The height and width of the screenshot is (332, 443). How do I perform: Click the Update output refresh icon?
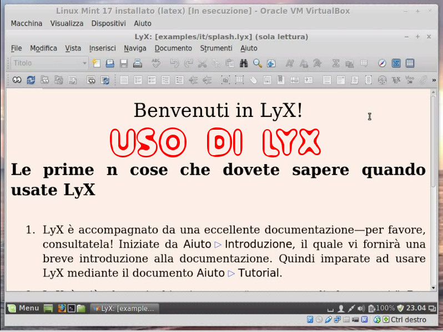tap(31, 80)
